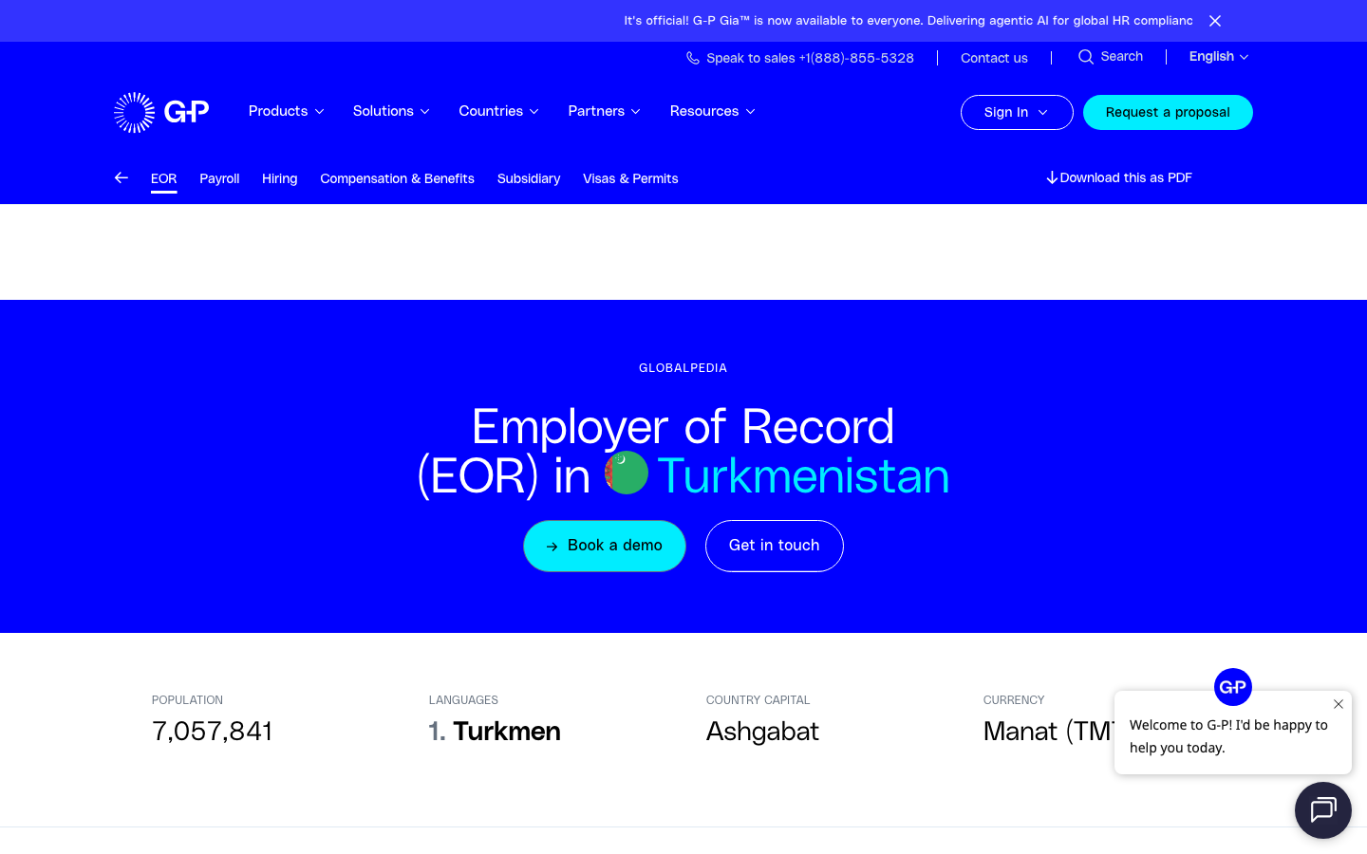Image resolution: width=1367 pixels, height=854 pixels.
Task: Click the welcome chat message text
Action: 1228,736
